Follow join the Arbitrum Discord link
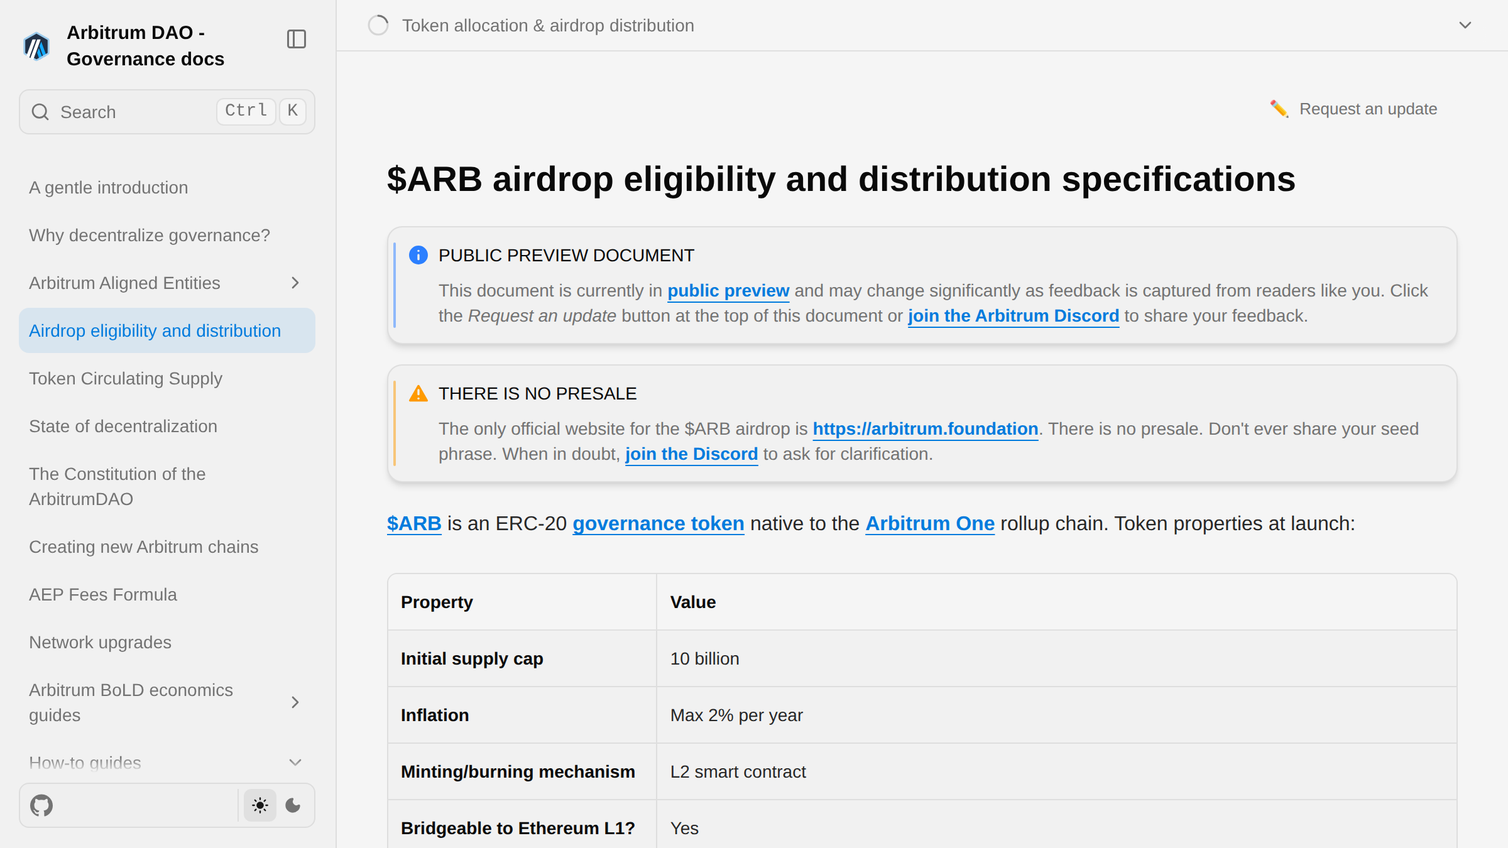The width and height of the screenshot is (1508, 848). pos(1014,315)
